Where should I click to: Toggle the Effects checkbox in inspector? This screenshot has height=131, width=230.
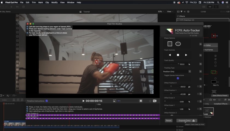click(x=178, y=16)
